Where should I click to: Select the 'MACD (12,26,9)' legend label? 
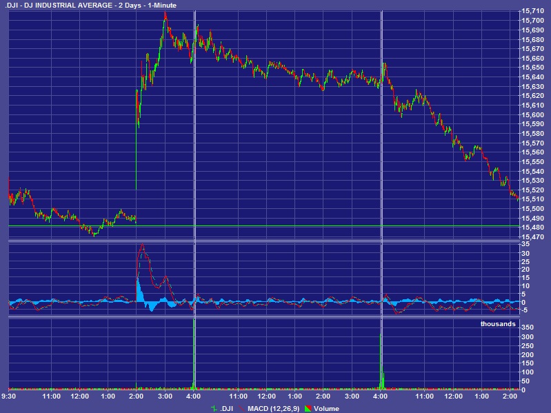point(273,408)
